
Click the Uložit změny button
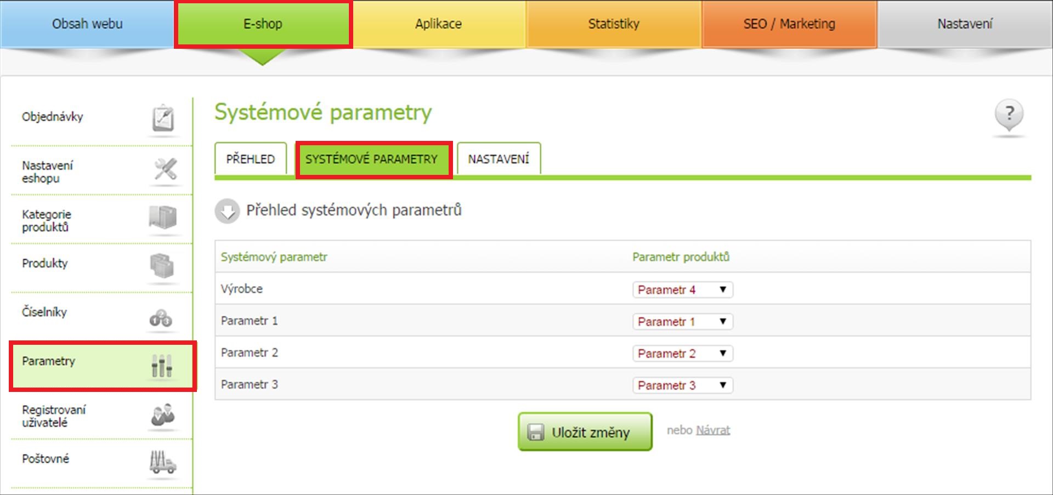585,432
